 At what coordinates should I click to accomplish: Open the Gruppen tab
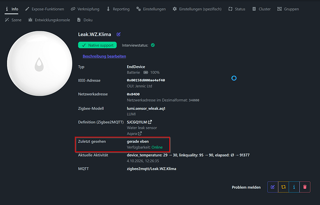click(x=288, y=9)
